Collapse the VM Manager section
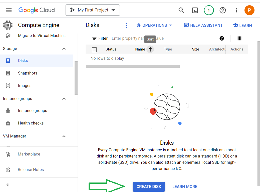 click(64, 136)
